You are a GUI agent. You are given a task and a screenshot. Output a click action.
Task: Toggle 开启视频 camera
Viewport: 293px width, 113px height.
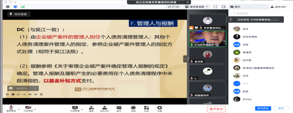coord(28,109)
